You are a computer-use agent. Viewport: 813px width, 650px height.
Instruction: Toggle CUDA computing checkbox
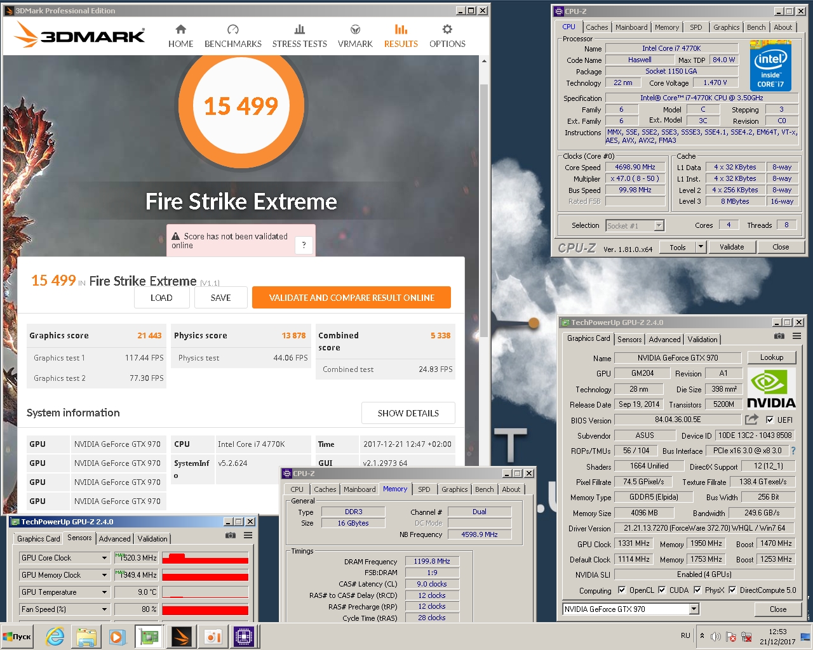click(662, 590)
